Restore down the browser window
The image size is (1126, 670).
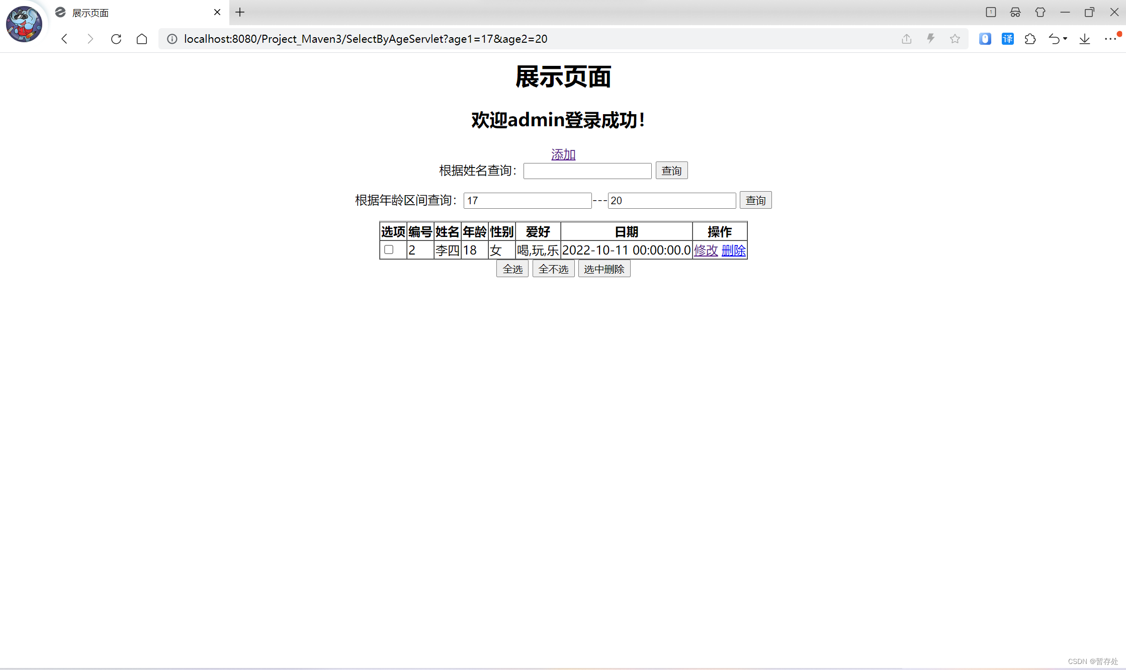(1089, 12)
